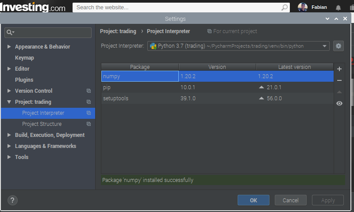Toggle show early releases eye icon

(x=339, y=103)
